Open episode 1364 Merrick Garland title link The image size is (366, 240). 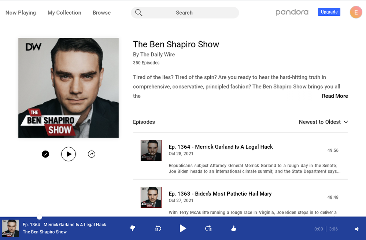[221, 147]
